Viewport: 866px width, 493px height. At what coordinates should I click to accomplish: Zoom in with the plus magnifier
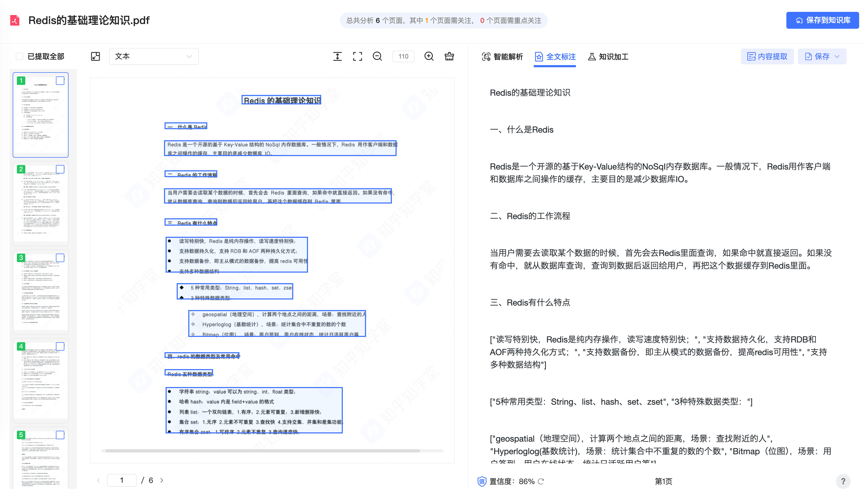point(429,56)
